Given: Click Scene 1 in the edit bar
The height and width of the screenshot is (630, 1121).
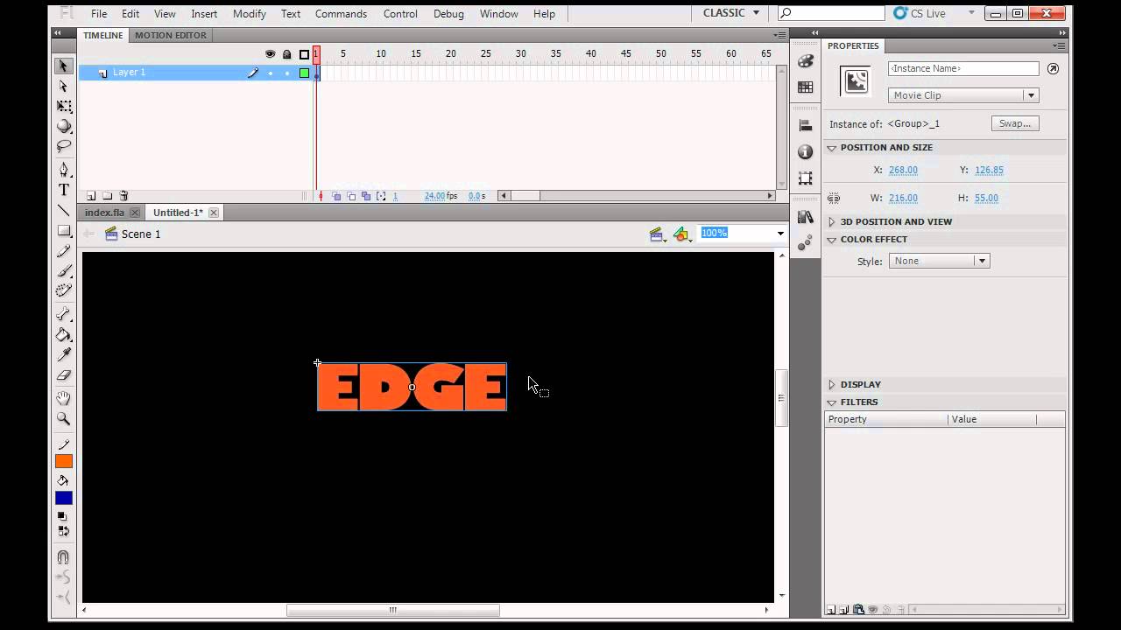Looking at the screenshot, I should click(141, 234).
